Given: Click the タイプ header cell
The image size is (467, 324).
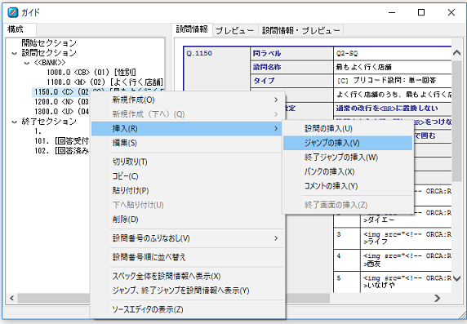Looking at the screenshot, I should tap(291, 81).
